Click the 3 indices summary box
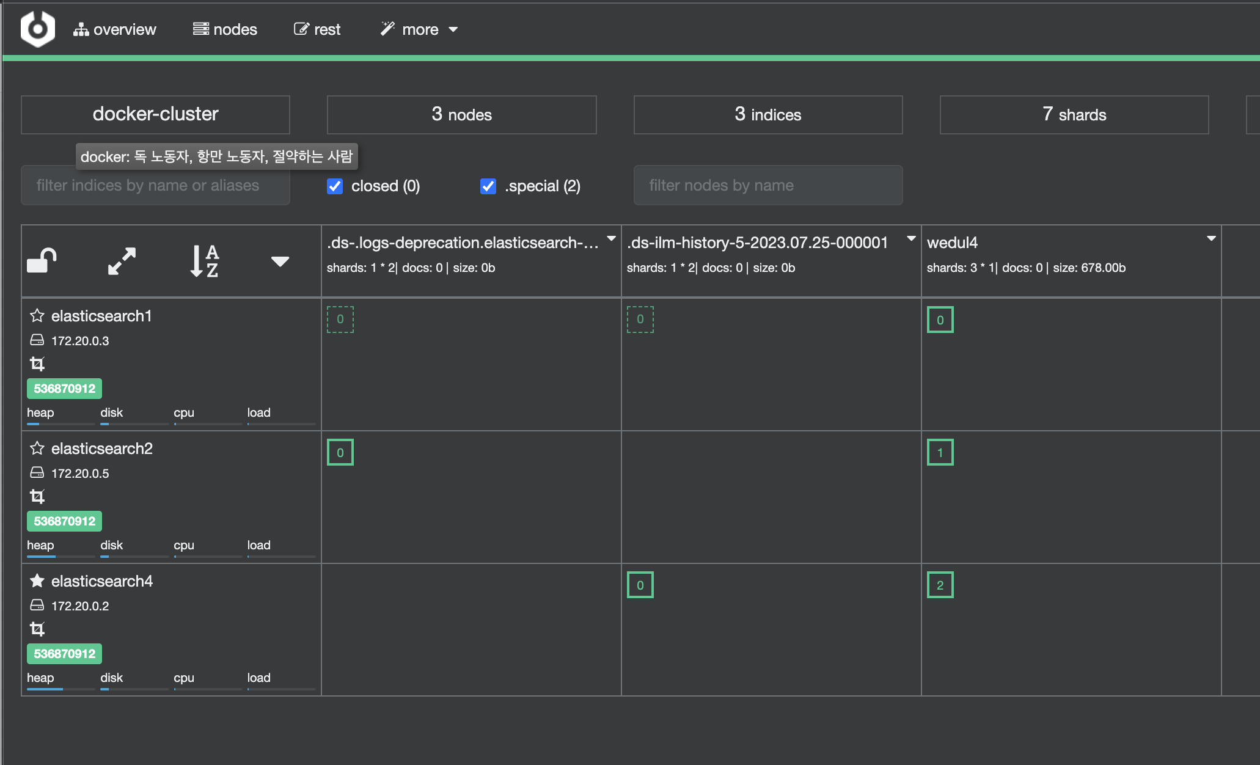Image resolution: width=1260 pixels, height=765 pixels. pyautogui.click(x=767, y=115)
